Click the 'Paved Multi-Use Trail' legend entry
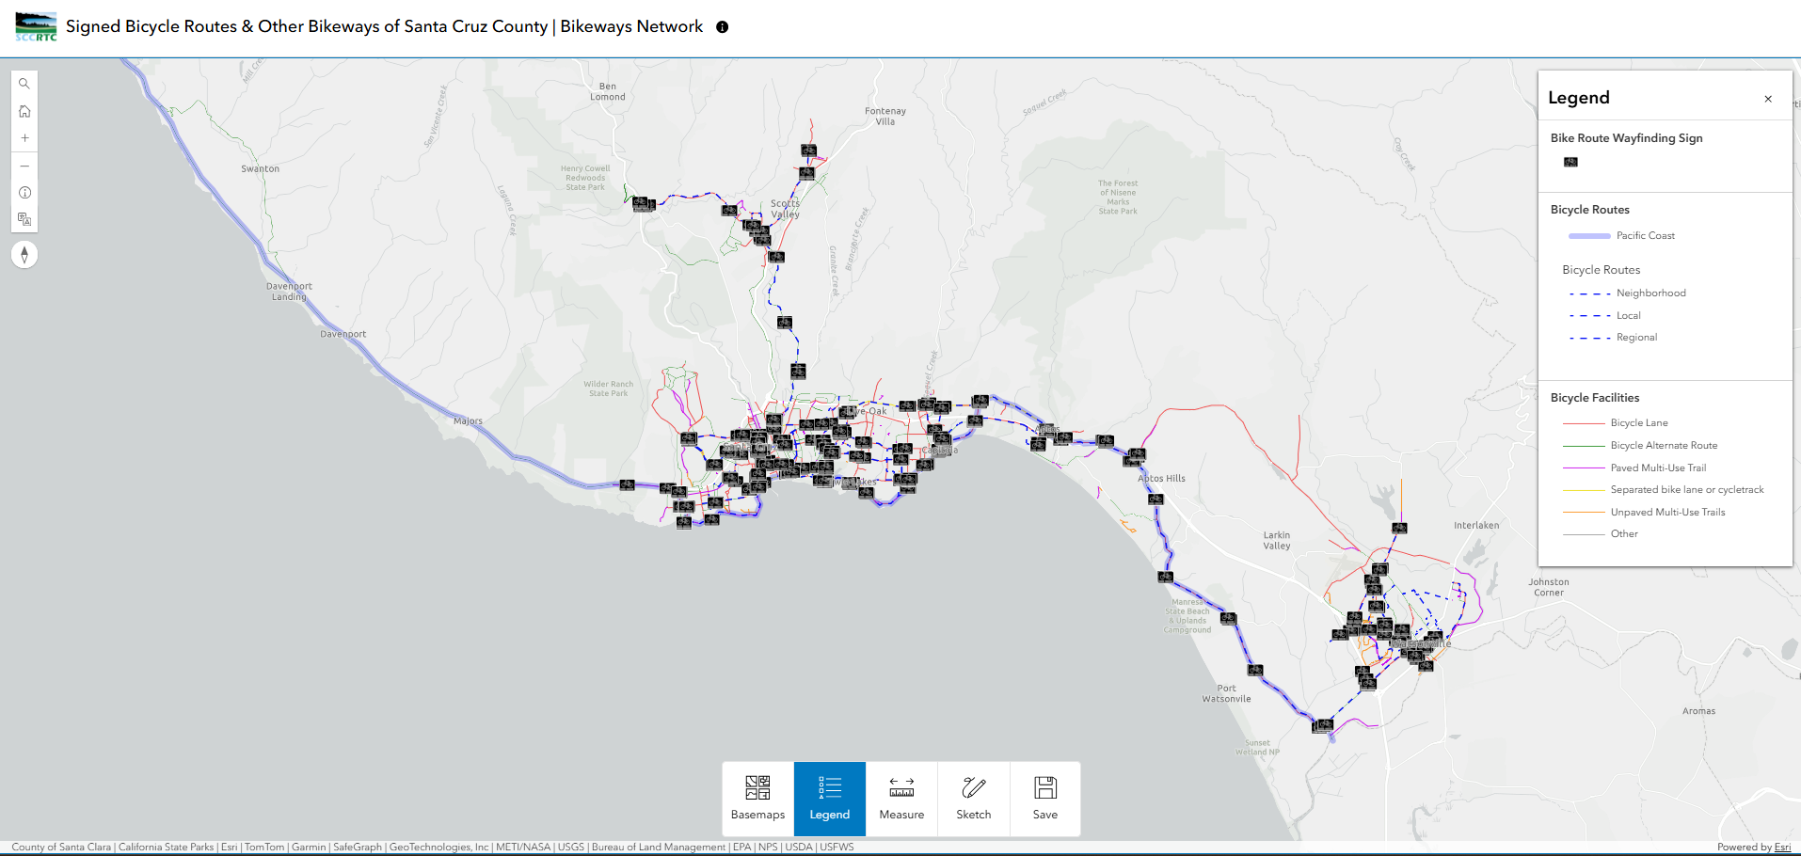Screen dimensions: 1801x856 1658,468
